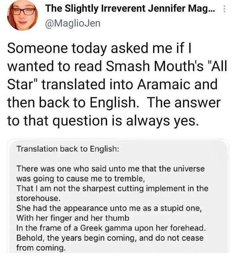The width and height of the screenshot is (236, 257).
Task: Open the tweet's three-dot more options menu
Action: 224,10
